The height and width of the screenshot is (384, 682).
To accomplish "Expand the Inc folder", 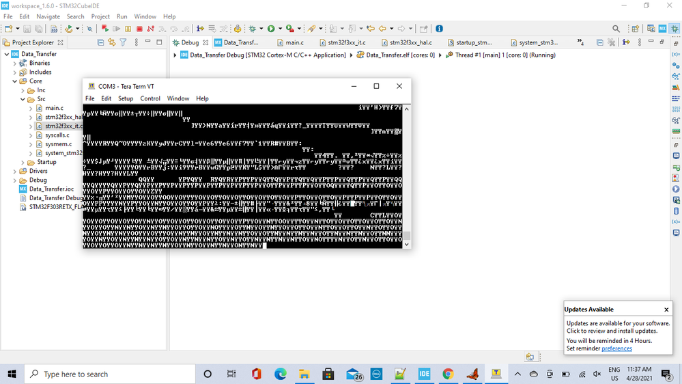I will click(23, 90).
